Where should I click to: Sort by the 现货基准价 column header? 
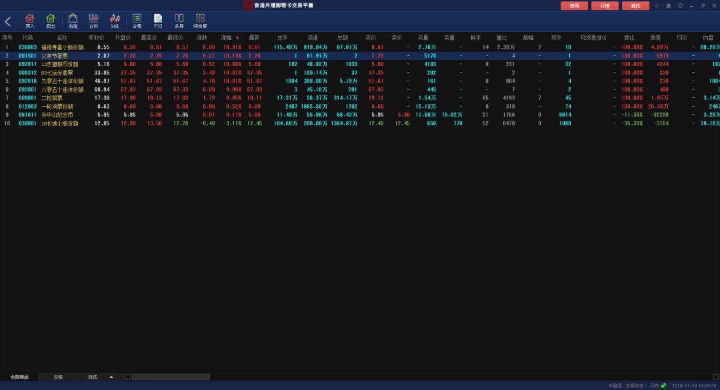[593, 38]
